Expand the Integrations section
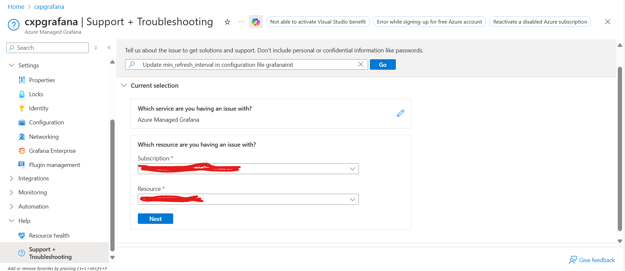This screenshot has height=271, width=625. (11, 178)
